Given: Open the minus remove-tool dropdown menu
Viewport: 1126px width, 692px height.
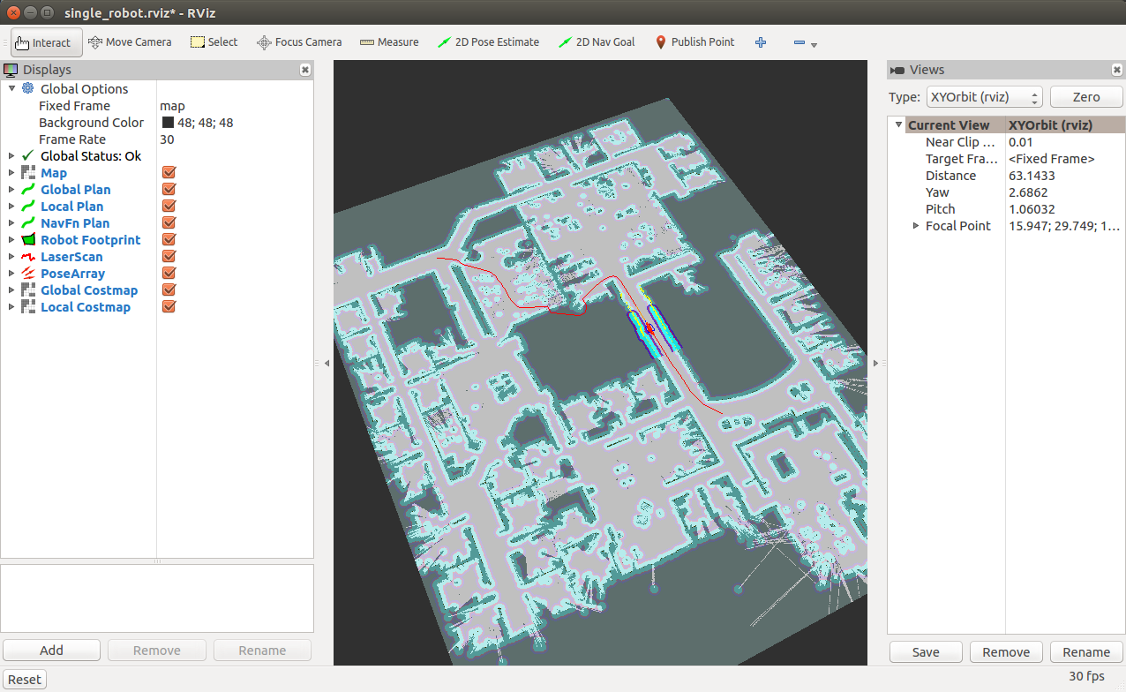Looking at the screenshot, I should click(x=813, y=44).
